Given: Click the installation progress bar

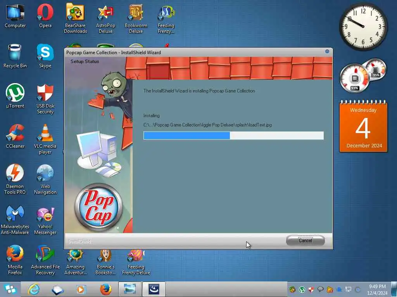Looking at the screenshot, I should coord(233,135).
